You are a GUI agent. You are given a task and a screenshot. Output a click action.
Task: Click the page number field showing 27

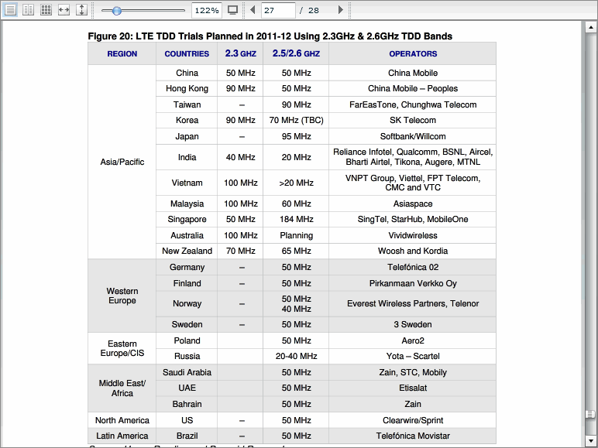point(278,10)
